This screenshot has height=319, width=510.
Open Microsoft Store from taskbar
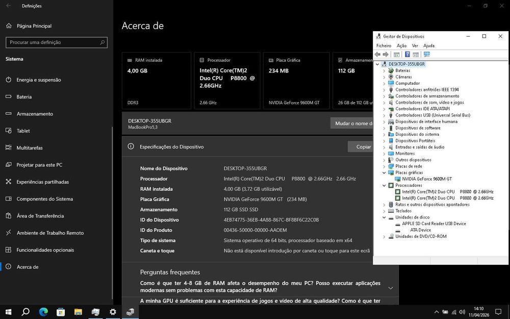(61, 312)
